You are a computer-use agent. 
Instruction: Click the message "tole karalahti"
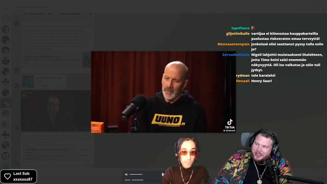[x=263, y=75]
